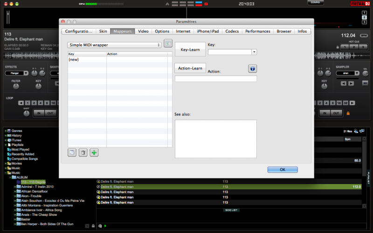Viewport: 373px width, 233px height.
Task: Click the trash delete-mapping icon
Action: (x=83, y=153)
